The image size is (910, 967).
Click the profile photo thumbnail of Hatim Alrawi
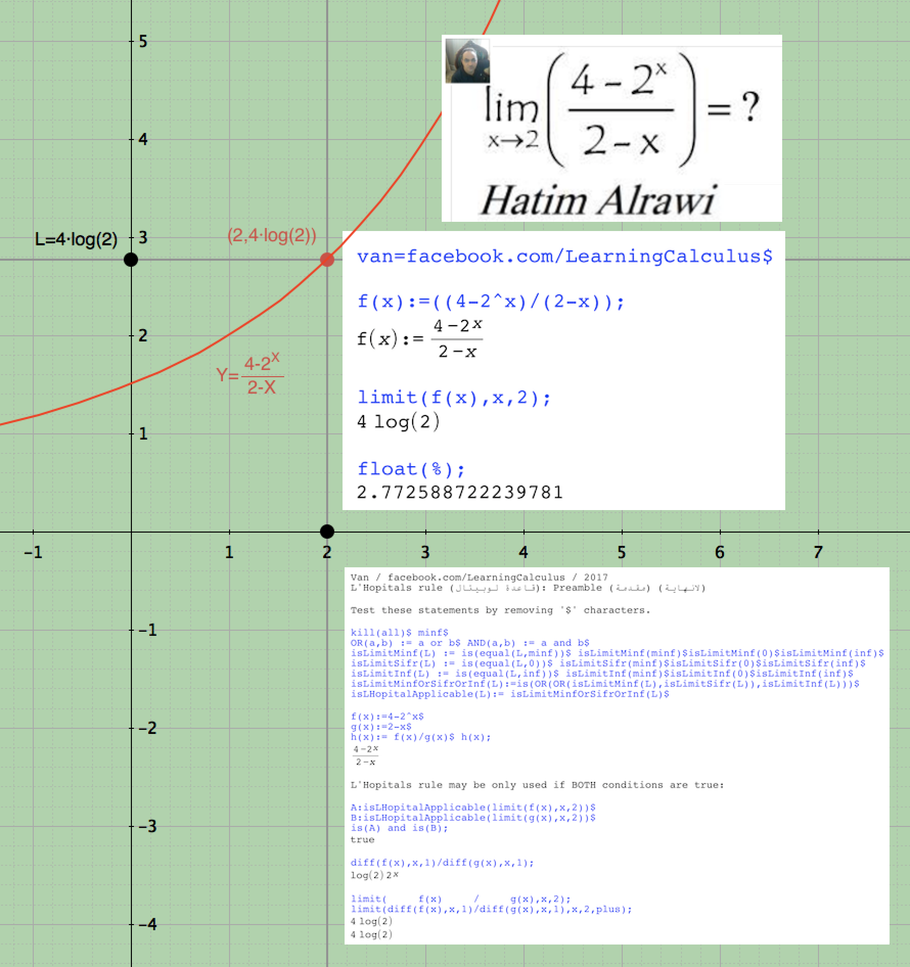point(467,61)
